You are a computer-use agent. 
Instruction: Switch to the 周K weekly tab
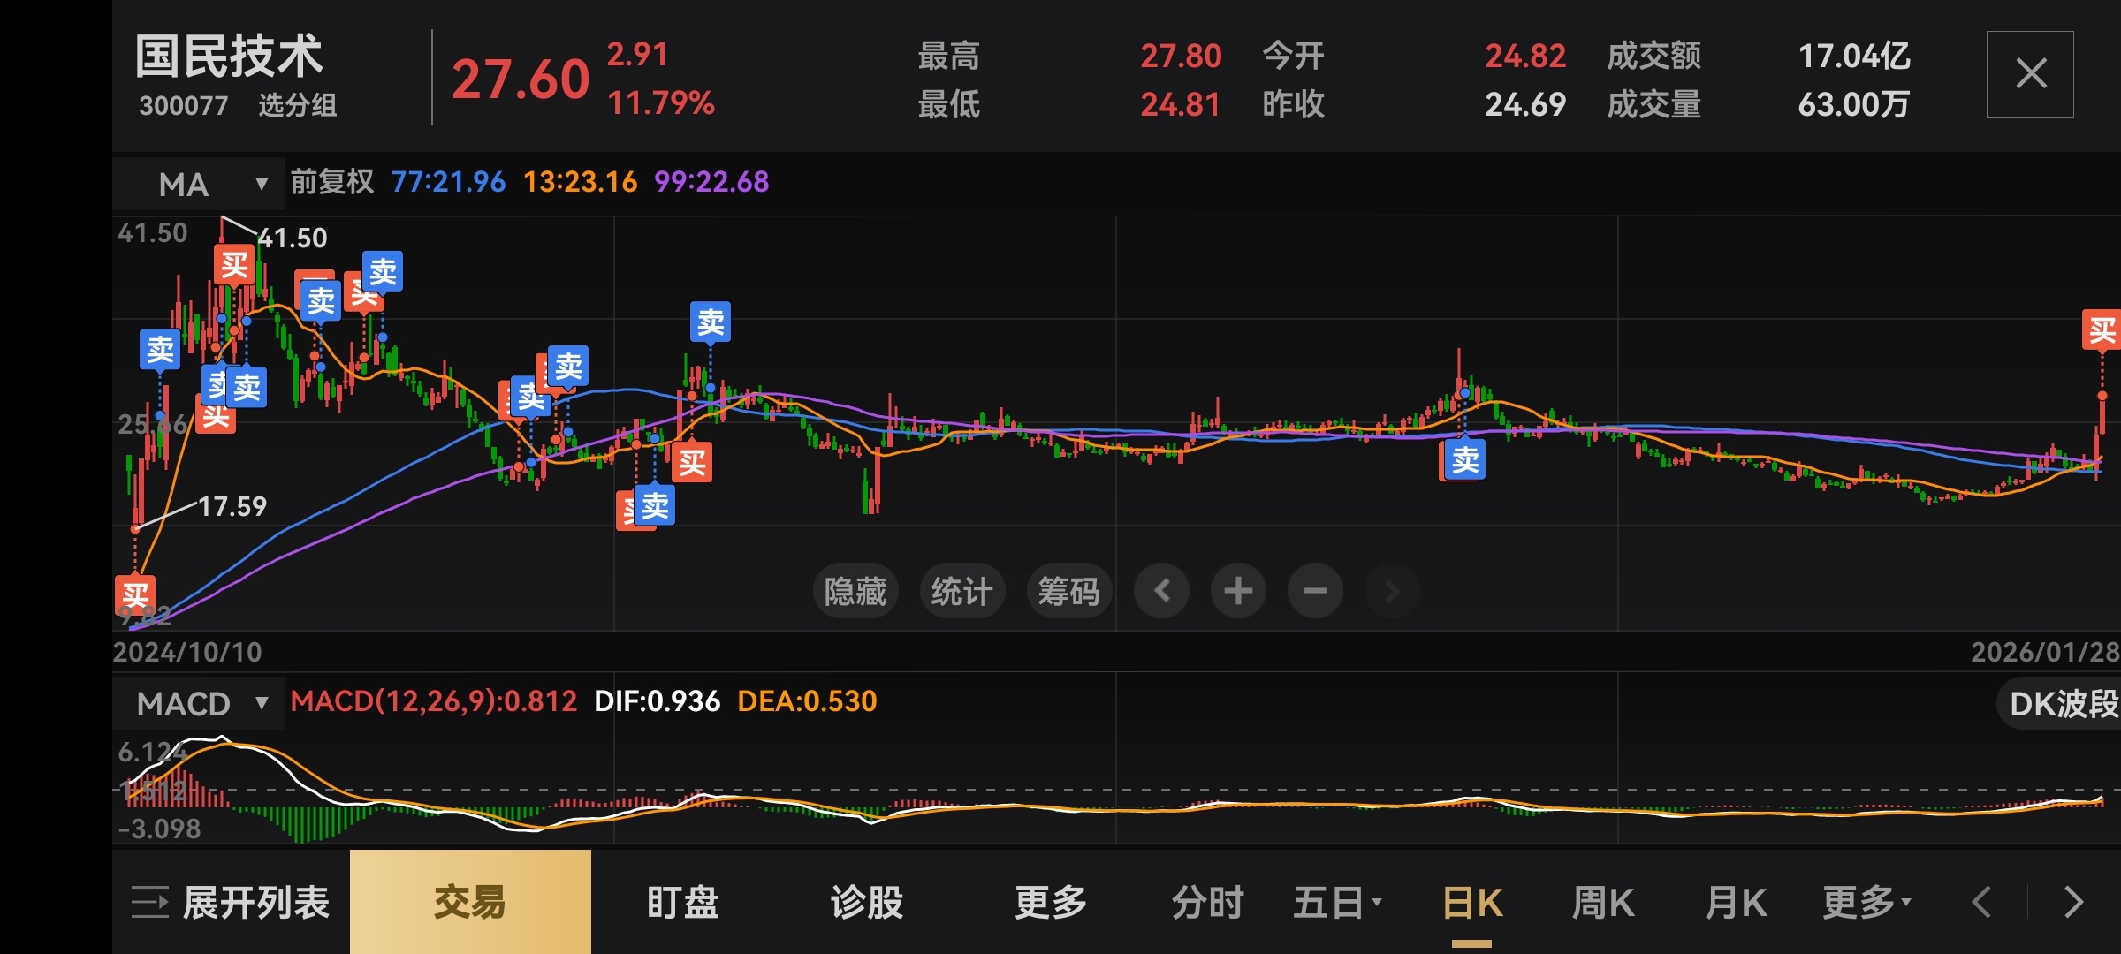pyautogui.click(x=1602, y=903)
